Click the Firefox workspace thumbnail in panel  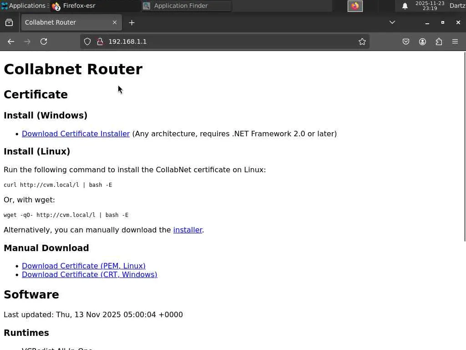pos(355,6)
